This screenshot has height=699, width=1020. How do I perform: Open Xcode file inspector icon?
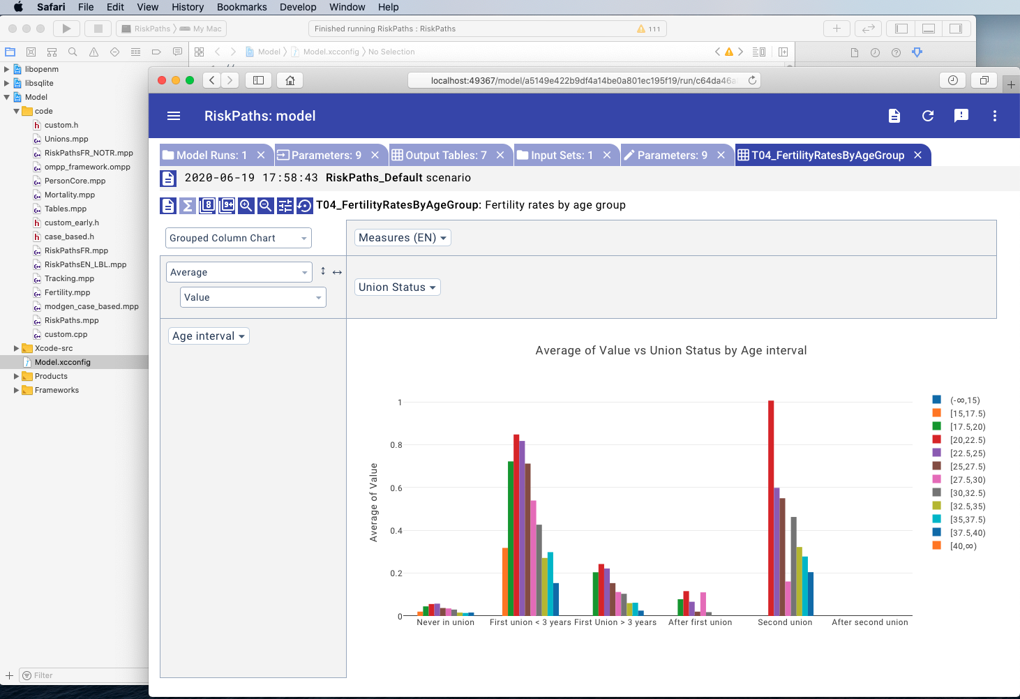click(x=855, y=52)
